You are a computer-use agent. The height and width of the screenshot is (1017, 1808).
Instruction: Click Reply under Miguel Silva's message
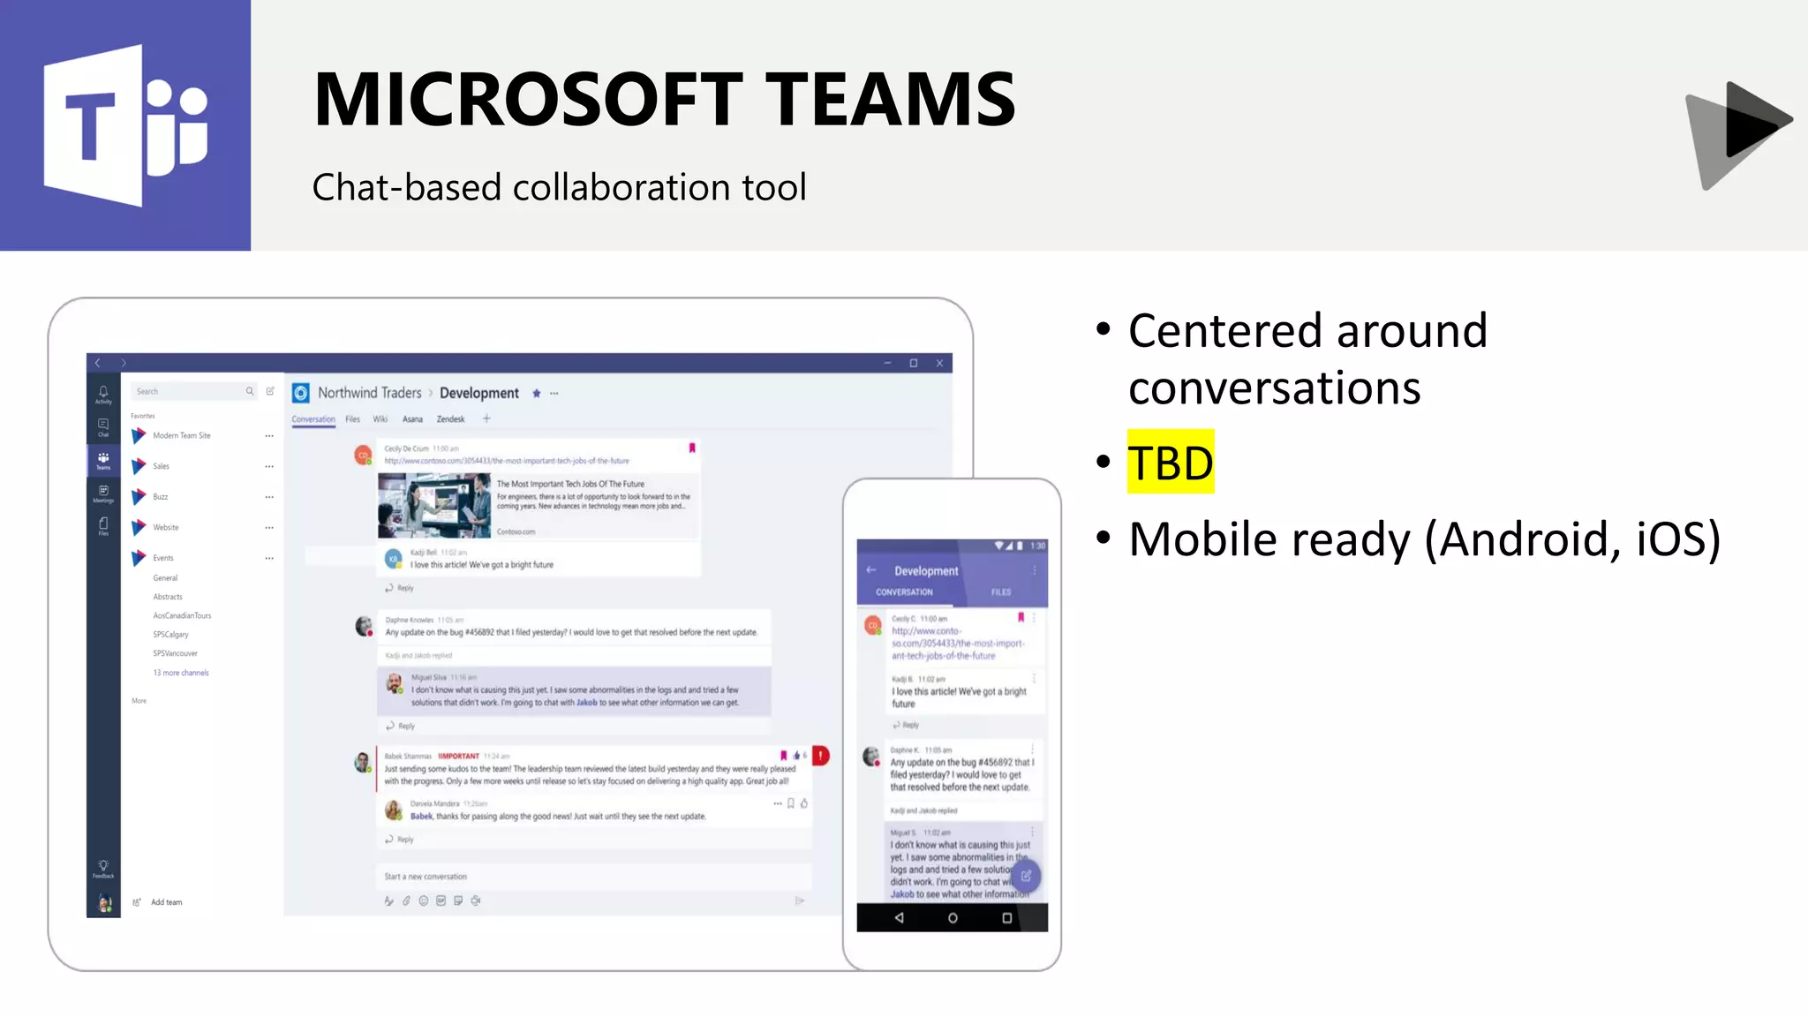coord(401,726)
